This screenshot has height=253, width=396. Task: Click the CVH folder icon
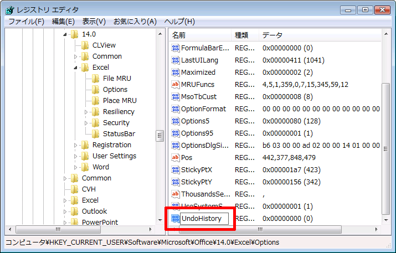point(75,189)
